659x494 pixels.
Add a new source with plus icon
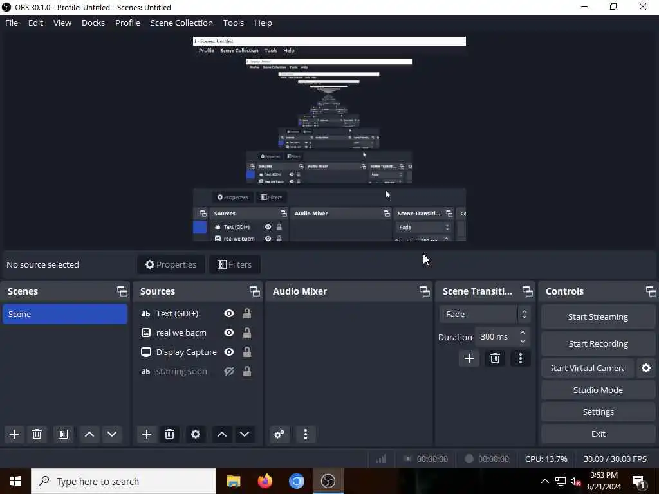[147, 434]
